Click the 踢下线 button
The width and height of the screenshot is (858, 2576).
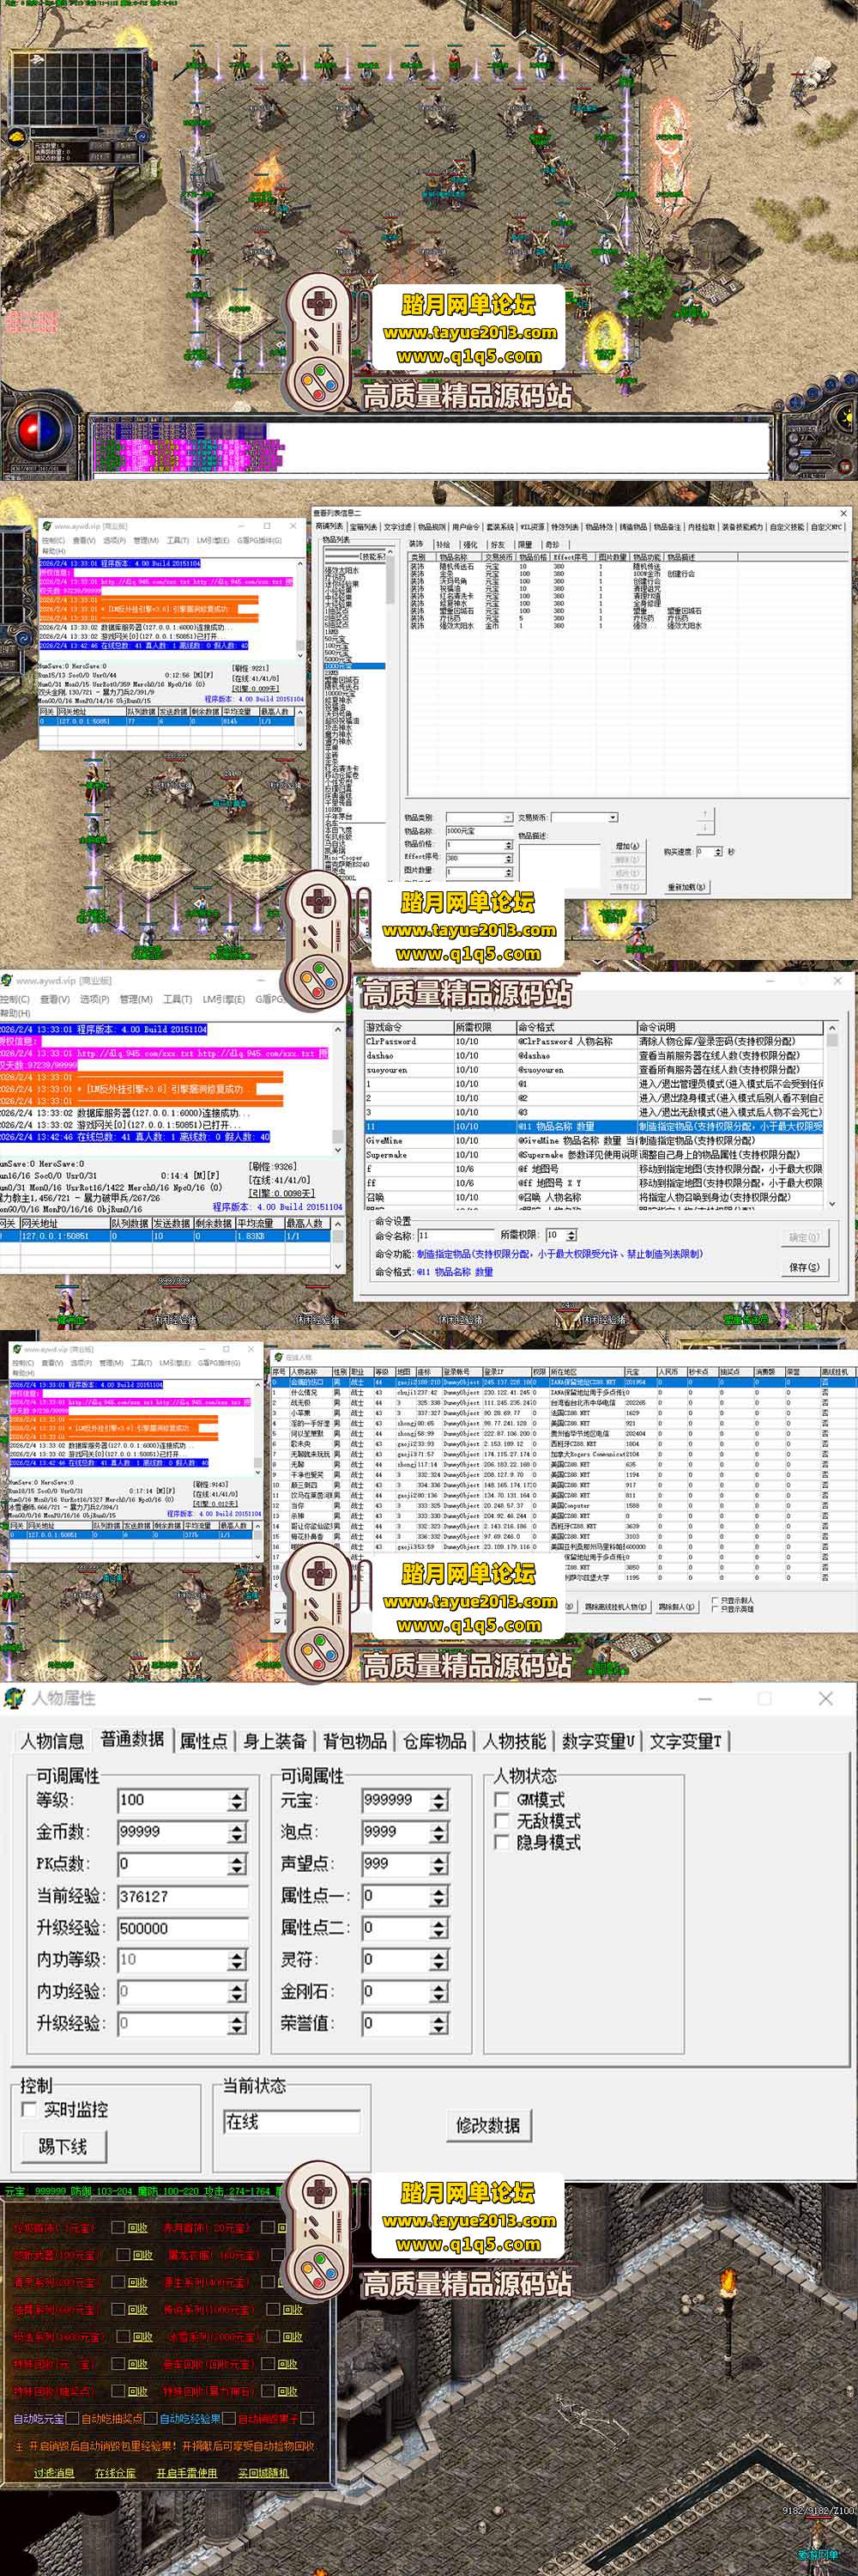[64, 2146]
